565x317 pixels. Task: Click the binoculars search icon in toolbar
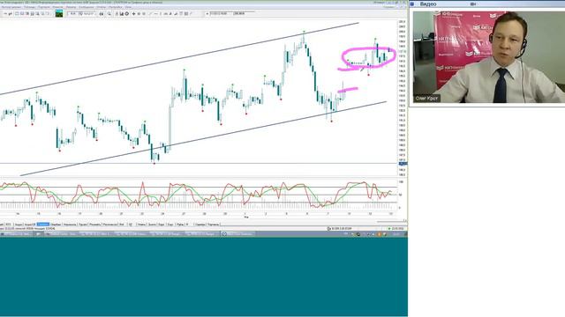[x=102, y=14]
